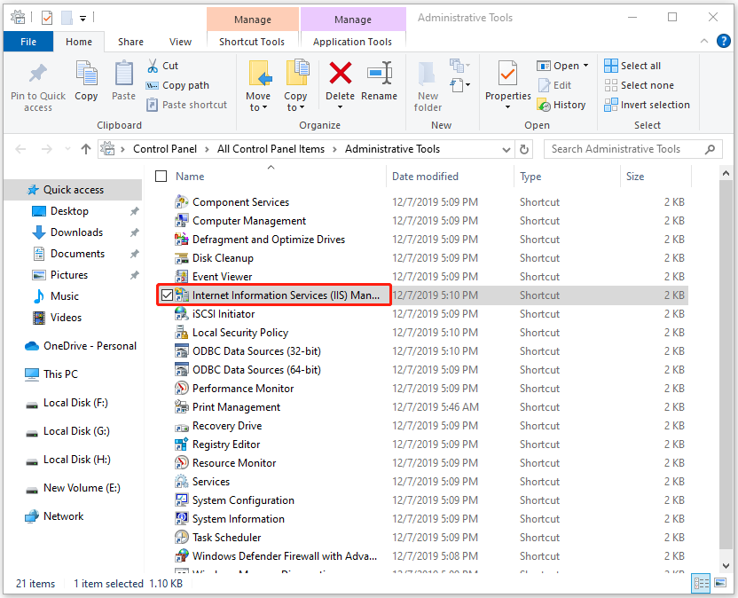Click the Up one level arrow
This screenshot has width=738, height=598.
point(86,149)
